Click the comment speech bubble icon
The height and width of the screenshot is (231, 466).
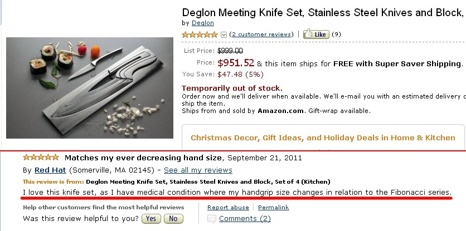pyautogui.click(x=212, y=219)
